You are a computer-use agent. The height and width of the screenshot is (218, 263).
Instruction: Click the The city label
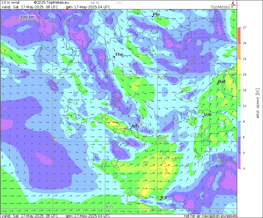point(119,54)
